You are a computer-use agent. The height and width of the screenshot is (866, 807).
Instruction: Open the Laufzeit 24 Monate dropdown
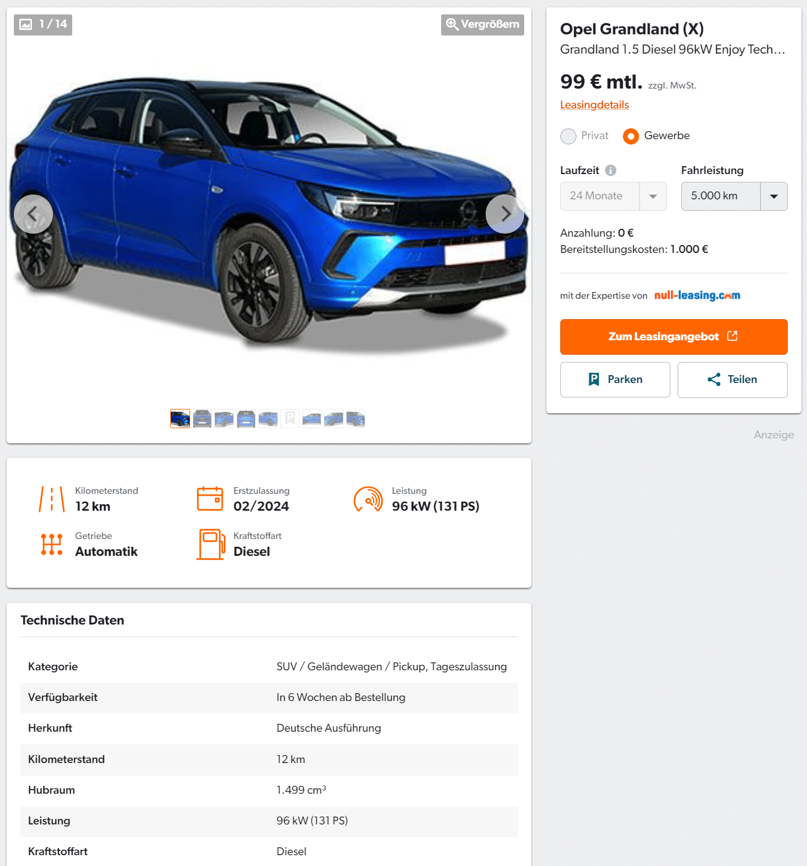(x=613, y=196)
